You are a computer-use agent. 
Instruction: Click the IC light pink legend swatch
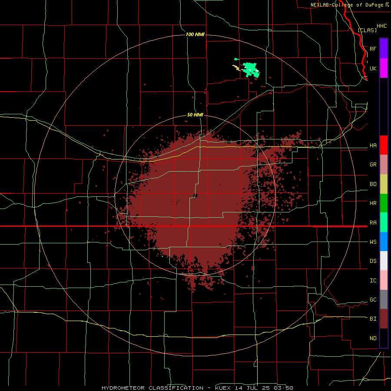click(x=384, y=280)
